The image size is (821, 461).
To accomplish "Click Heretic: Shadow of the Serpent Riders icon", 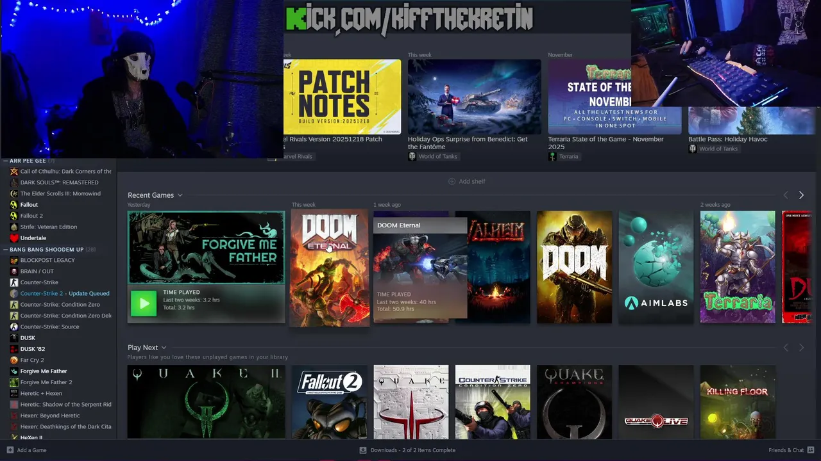I will 14,405.
